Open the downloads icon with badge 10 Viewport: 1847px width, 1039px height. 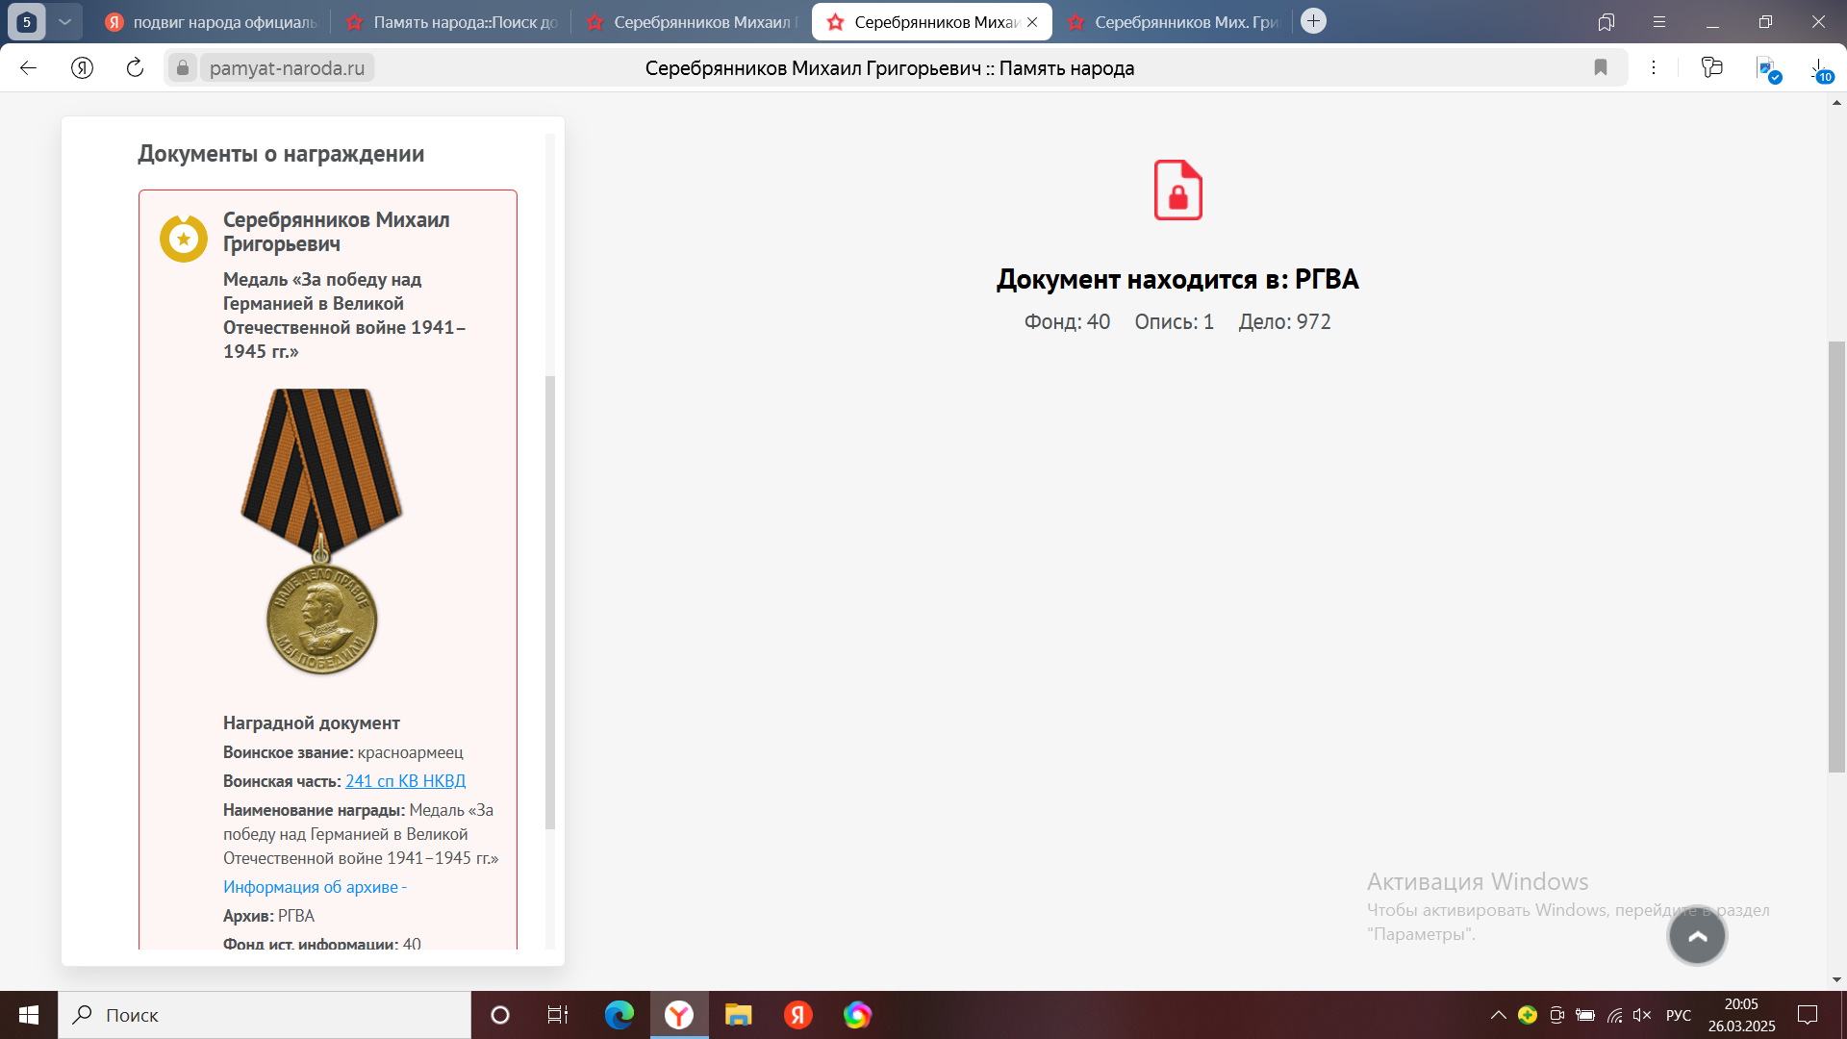[1818, 68]
